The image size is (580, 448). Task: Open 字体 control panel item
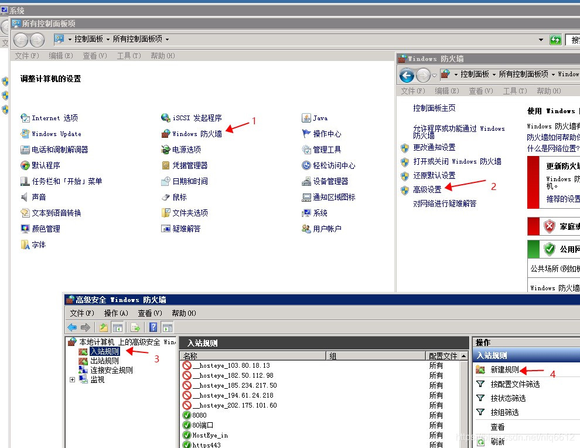pyautogui.click(x=33, y=245)
